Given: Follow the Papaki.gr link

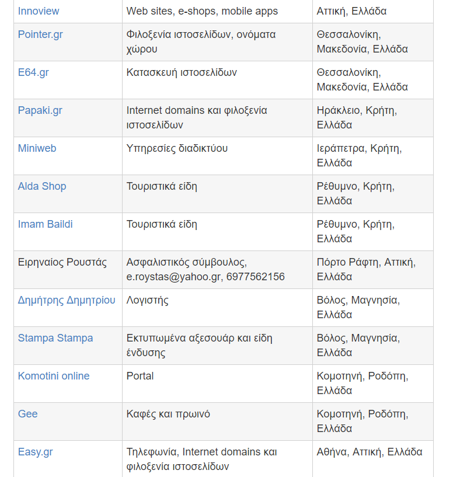Looking at the screenshot, I should pos(40,110).
